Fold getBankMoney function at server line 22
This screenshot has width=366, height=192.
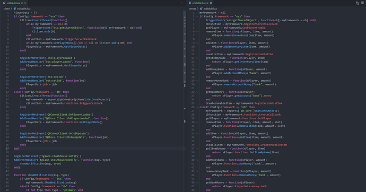[197, 92]
